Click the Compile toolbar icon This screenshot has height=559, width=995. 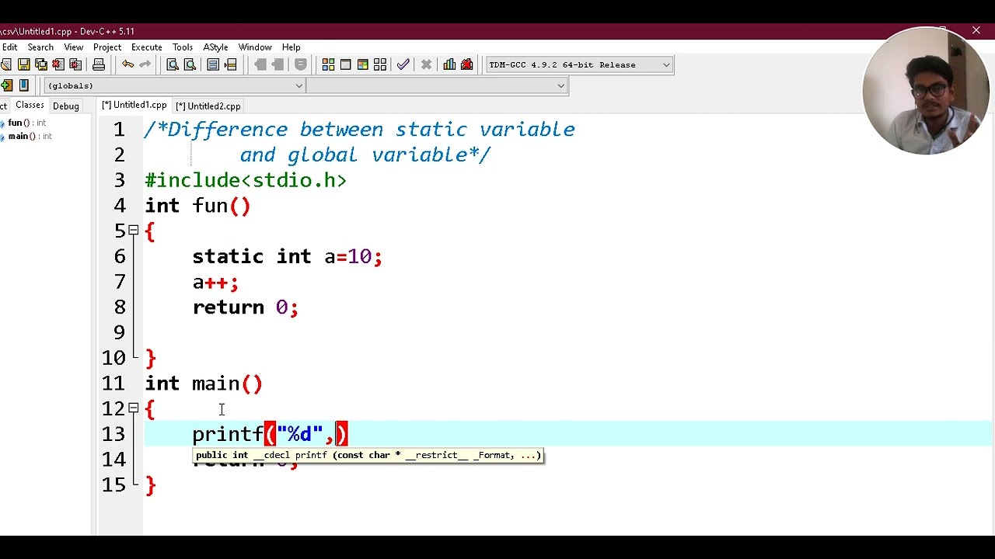pos(328,64)
